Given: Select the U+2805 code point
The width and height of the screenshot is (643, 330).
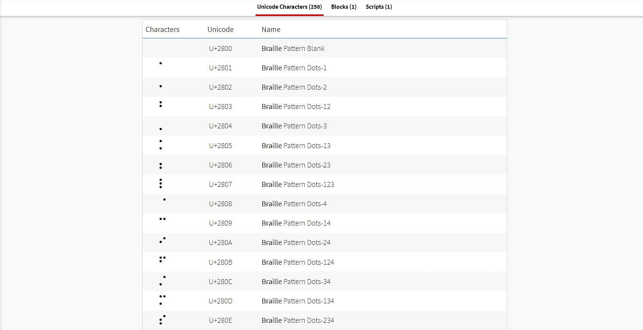Looking at the screenshot, I should pos(221,145).
